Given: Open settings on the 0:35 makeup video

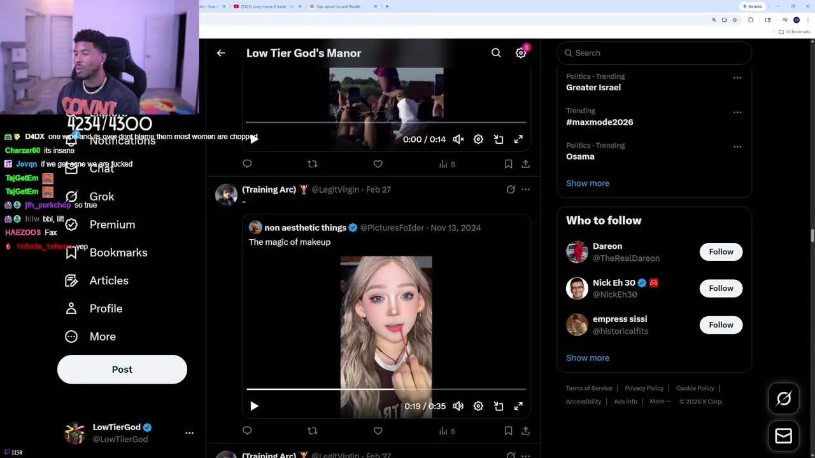Looking at the screenshot, I should [x=478, y=406].
